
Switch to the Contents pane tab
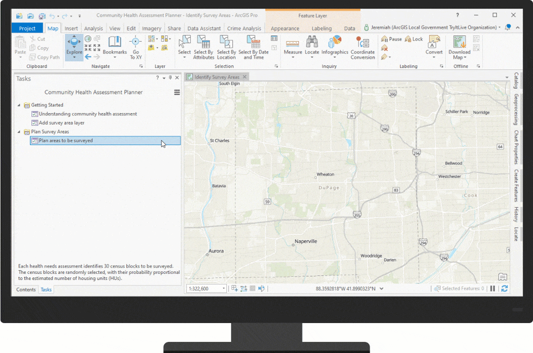[26, 290]
